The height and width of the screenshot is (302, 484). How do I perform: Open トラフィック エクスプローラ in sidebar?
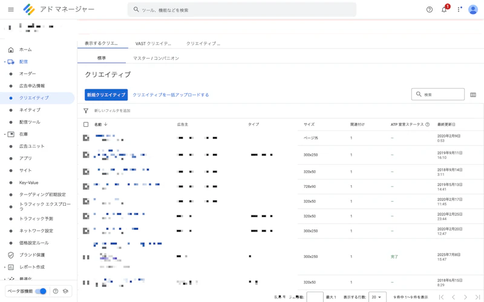(x=45, y=207)
